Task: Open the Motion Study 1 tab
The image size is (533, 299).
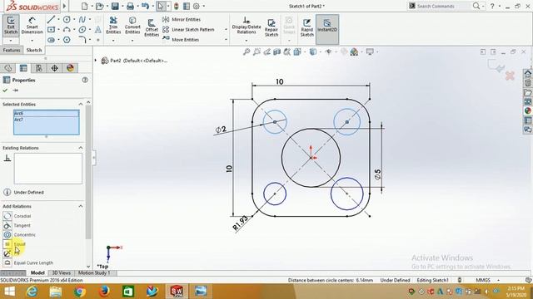Action: click(x=94, y=272)
